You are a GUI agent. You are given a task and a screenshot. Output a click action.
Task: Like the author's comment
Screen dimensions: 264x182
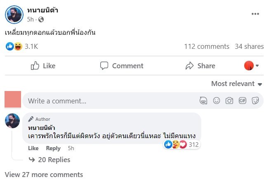click(x=33, y=148)
